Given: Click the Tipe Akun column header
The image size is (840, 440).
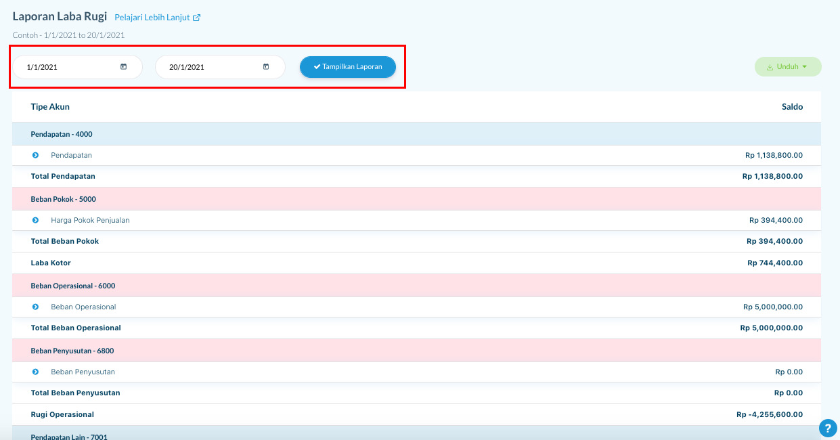Looking at the screenshot, I should click(50, 107).
